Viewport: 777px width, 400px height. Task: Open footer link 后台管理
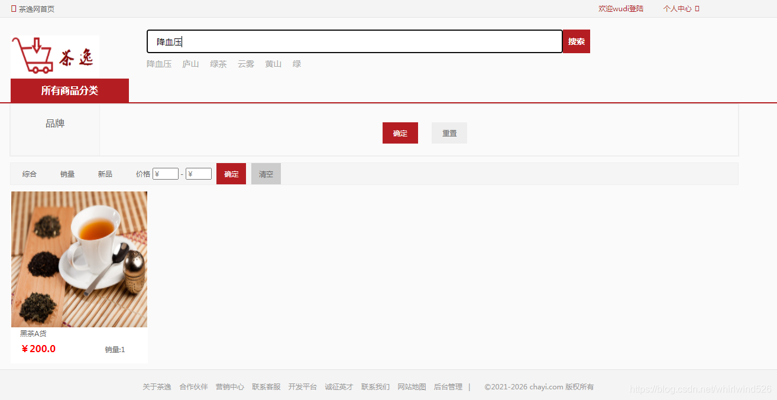click(448, 387)
